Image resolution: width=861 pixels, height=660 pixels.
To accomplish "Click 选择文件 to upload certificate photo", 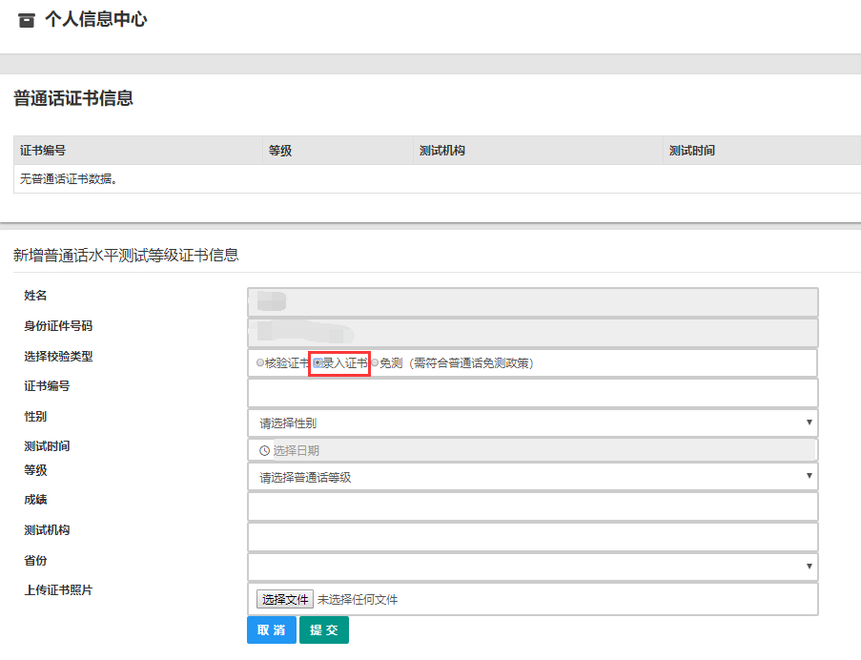I will point(283,599).
